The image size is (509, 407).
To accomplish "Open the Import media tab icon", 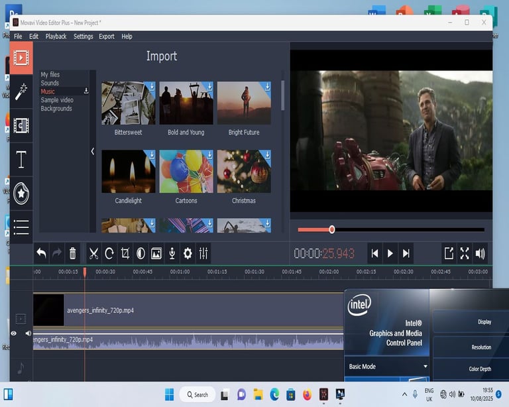I will tap(21, 58).
